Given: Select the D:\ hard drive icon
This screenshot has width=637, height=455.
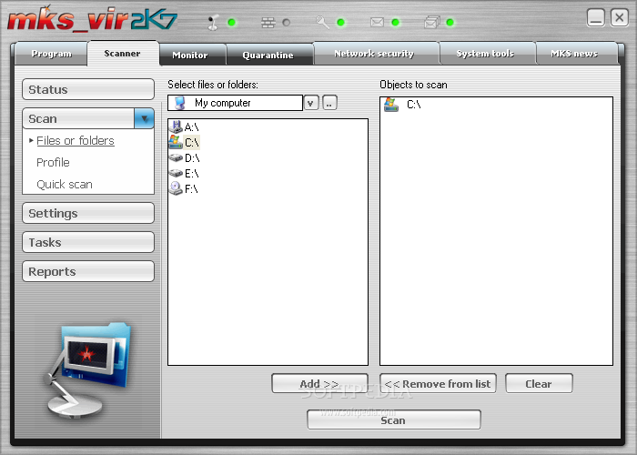Looking at the screenshot, I should 176,157.
